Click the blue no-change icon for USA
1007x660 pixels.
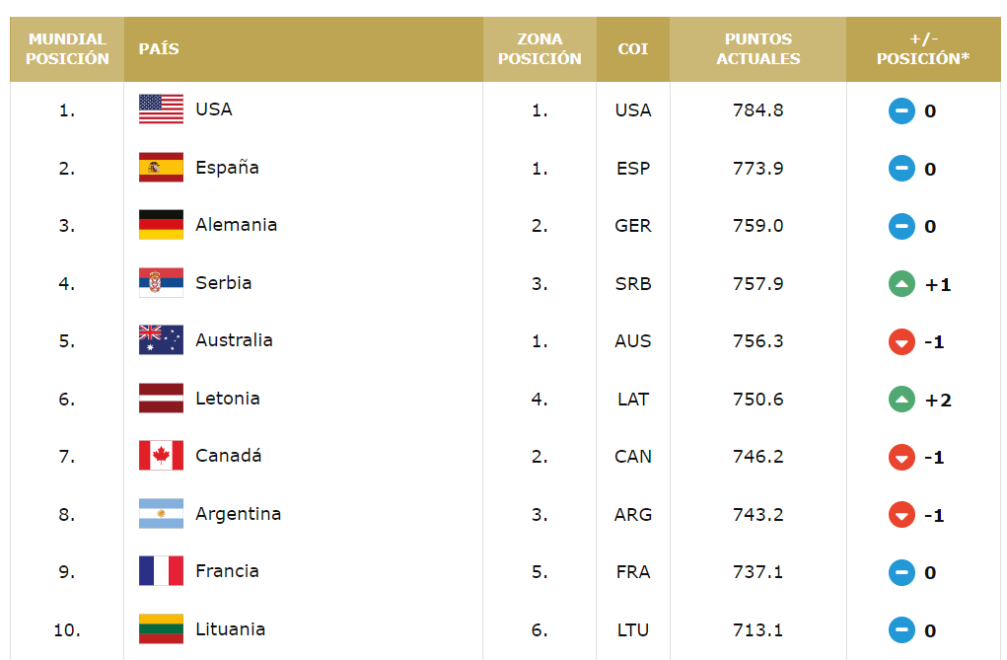point(901,110)
